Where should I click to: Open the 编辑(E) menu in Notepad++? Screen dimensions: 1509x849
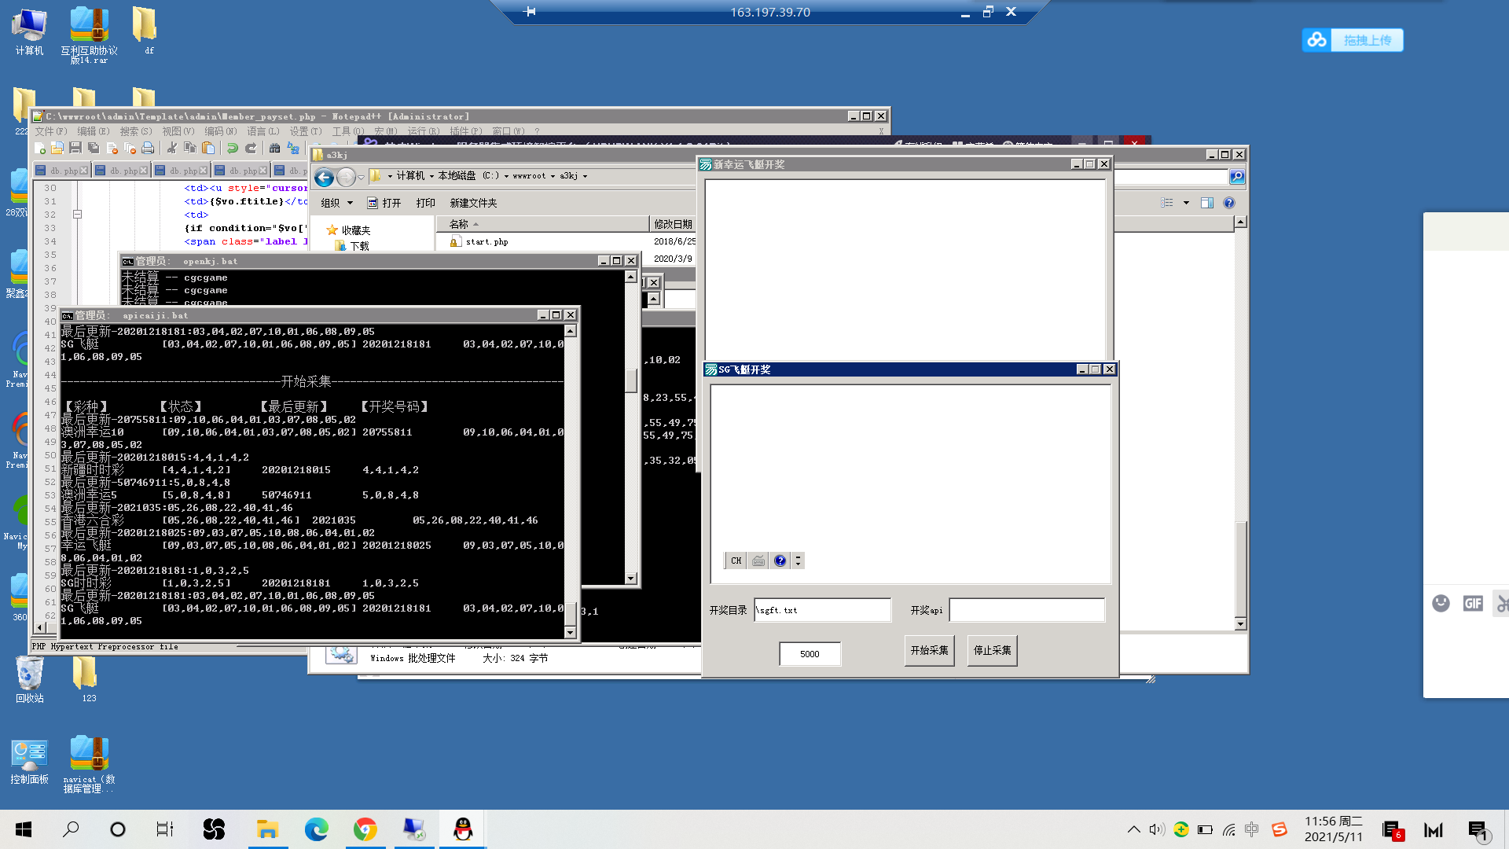click(x=93, y=131)
